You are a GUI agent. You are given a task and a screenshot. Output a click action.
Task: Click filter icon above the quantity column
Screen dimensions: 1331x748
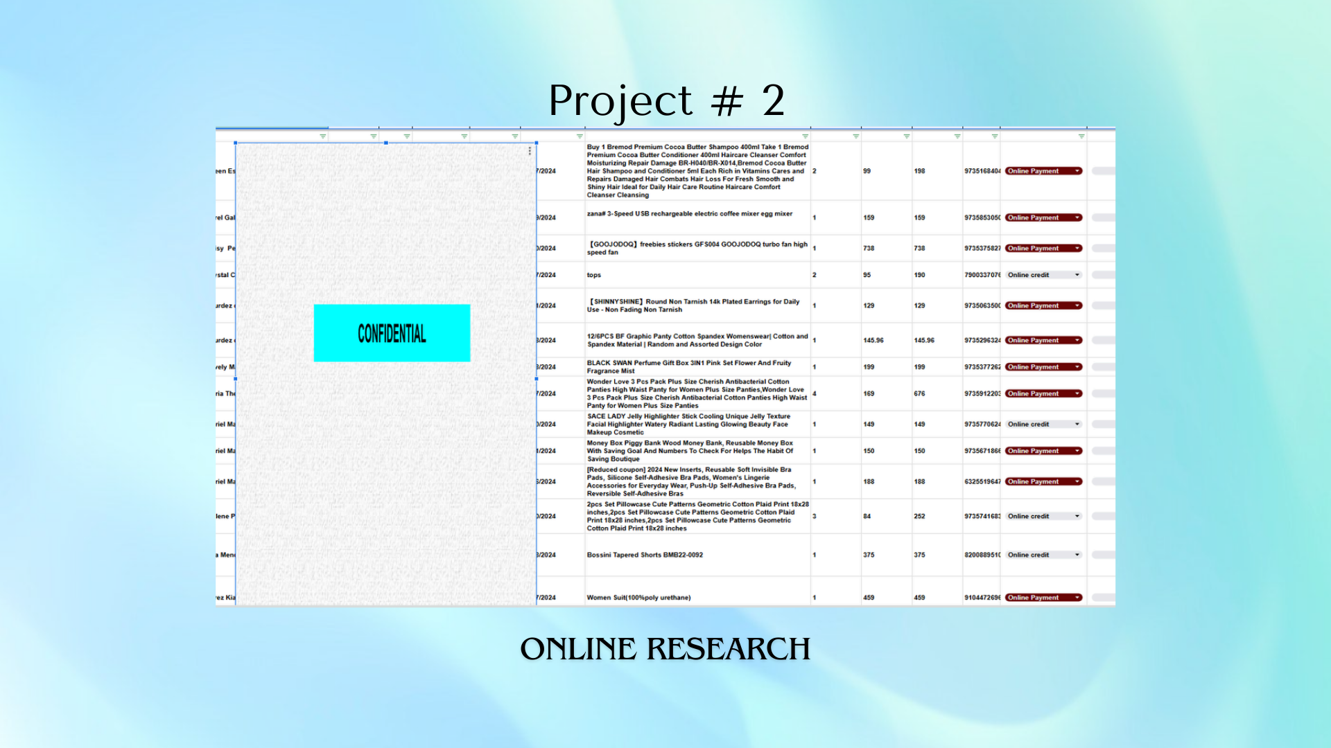click(855, 136)
